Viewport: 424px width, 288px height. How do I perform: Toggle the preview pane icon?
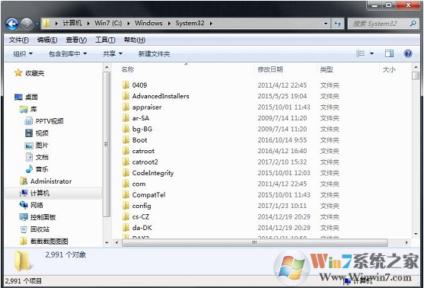[389, 53]
